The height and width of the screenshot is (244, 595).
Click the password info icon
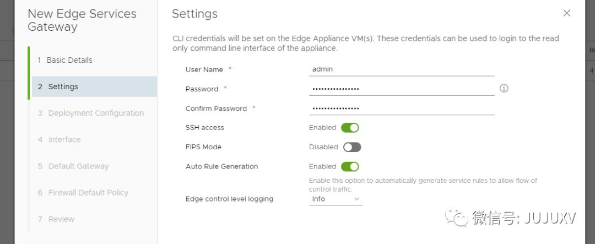coord(504,88)
